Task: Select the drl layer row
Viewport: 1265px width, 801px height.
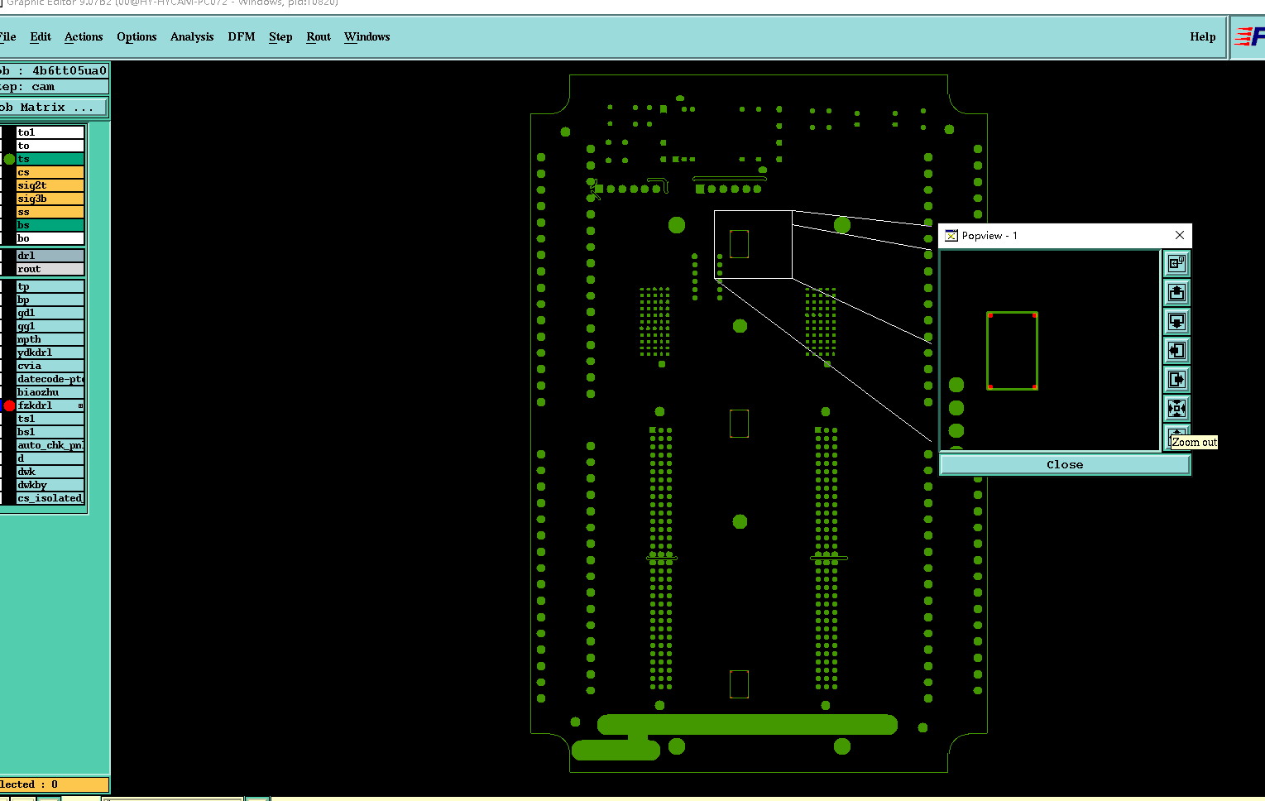Action: 50,256
